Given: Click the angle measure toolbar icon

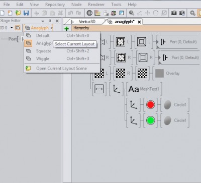Looking at the screenshot, I should click(140, 13).
